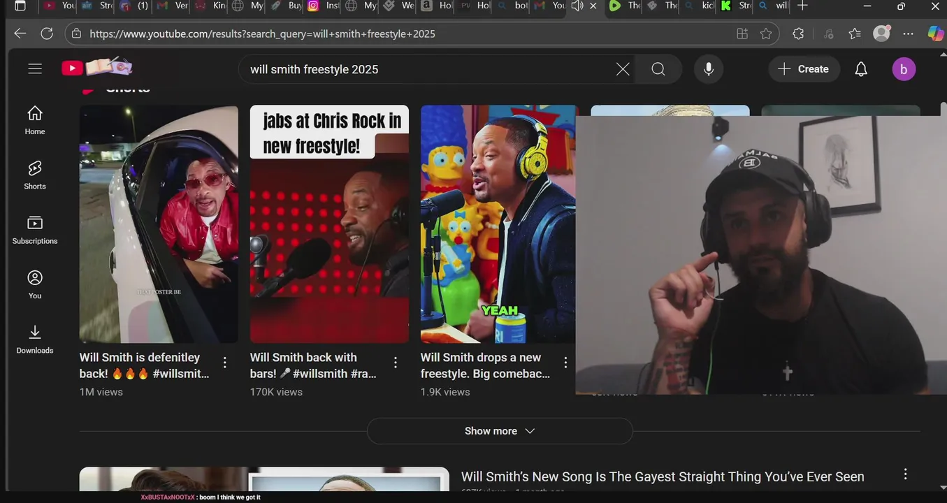947x503 pixels.
Task: Click the '1.9K views' text
Action: point(445,392)
